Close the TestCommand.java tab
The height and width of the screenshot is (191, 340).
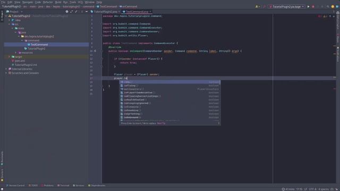pos(150,12)
